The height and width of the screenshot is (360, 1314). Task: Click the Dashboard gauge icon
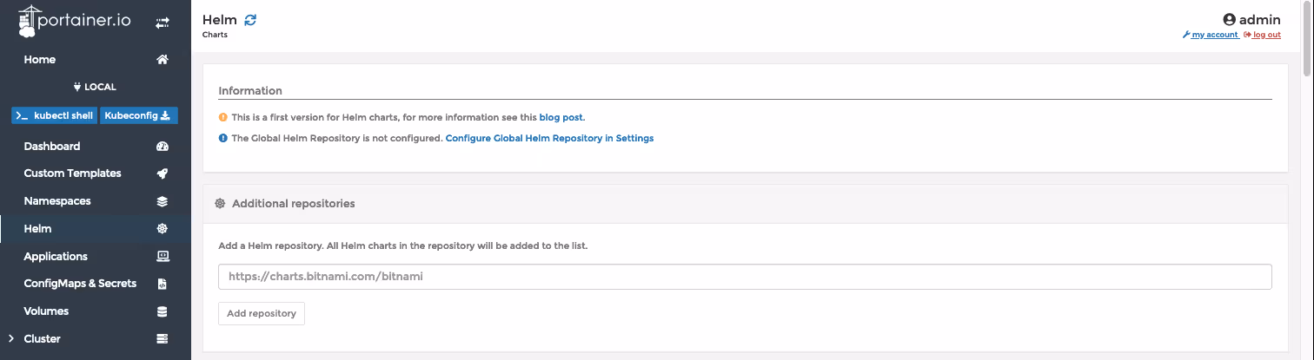[x=162, y=147]
